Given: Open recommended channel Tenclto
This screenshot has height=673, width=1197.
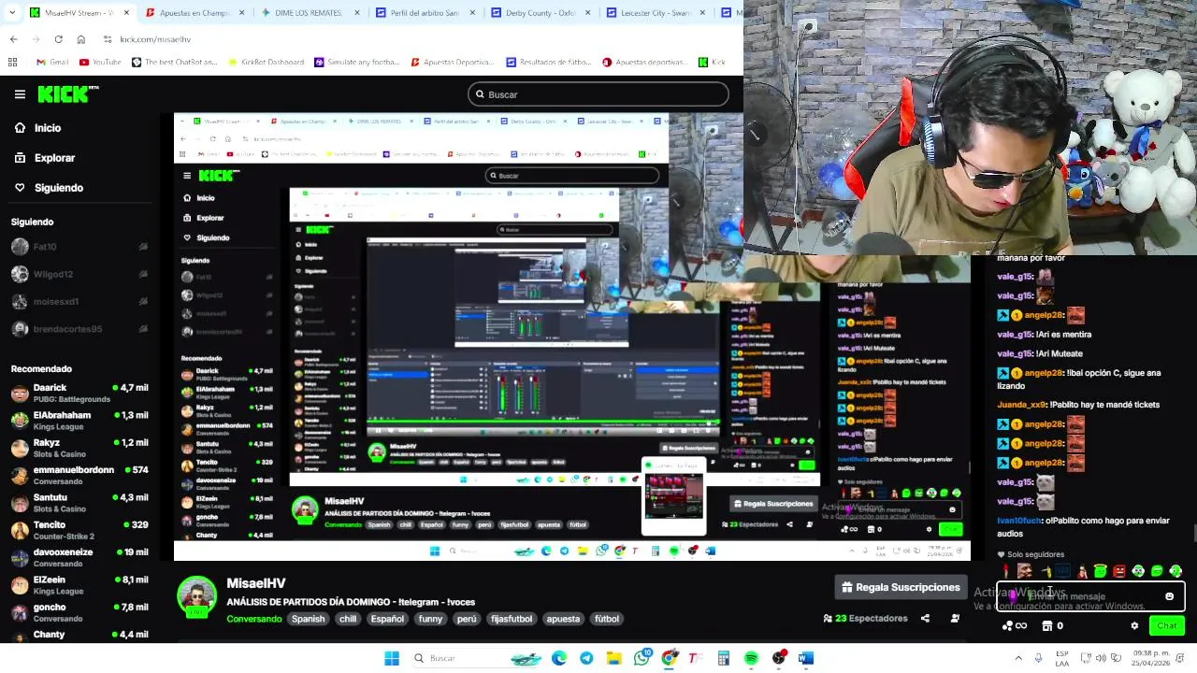Looking at the screenshot, I should coord(79,530).
